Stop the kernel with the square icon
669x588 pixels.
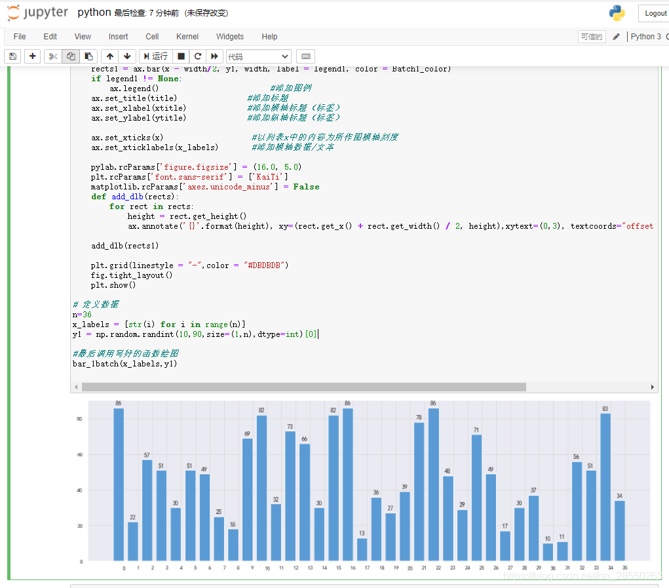182,56
